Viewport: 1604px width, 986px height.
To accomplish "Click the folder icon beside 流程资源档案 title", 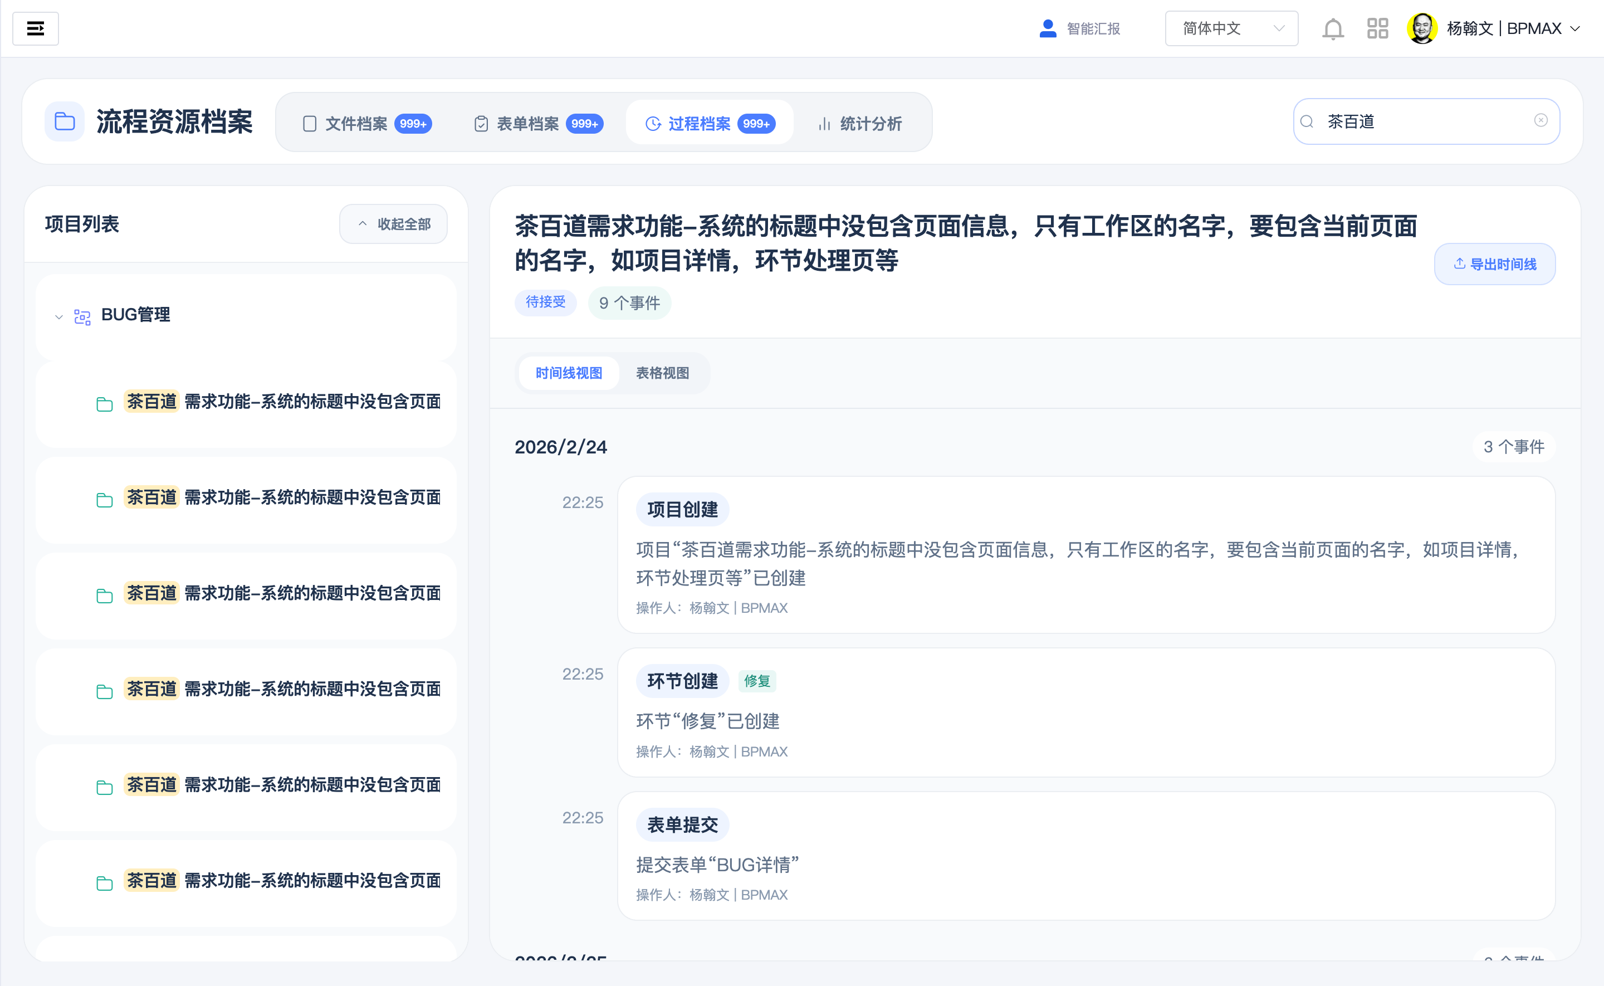I will (x=64, y=122).
